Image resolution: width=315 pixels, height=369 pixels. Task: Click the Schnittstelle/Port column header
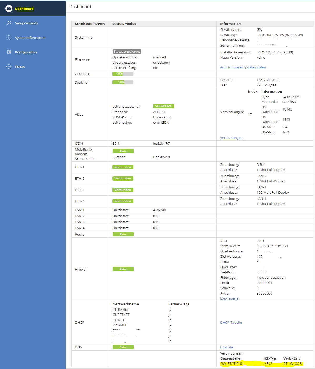(90, 24)
